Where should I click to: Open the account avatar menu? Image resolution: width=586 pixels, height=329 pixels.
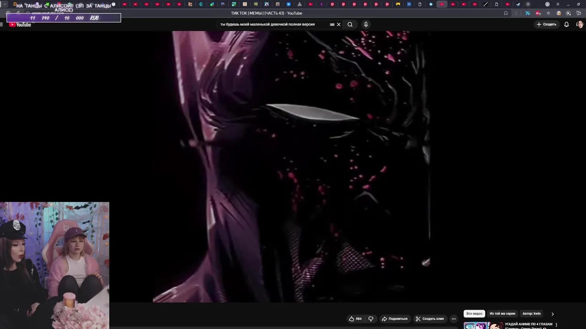[580, 24]
